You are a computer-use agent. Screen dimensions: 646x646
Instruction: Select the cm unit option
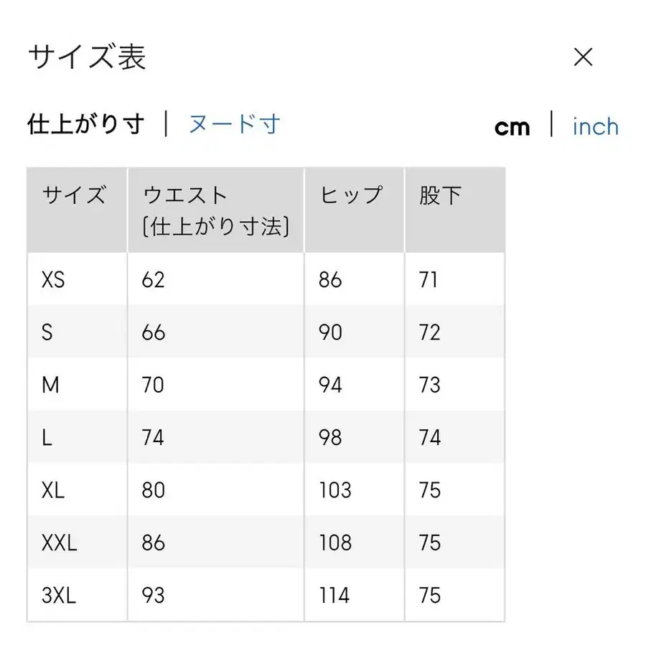coord(512,126)
